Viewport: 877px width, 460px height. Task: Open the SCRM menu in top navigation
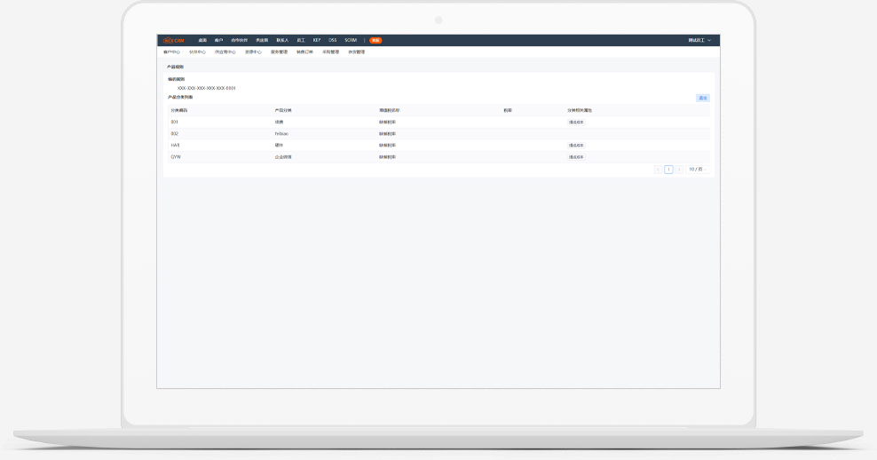[351, 40]
